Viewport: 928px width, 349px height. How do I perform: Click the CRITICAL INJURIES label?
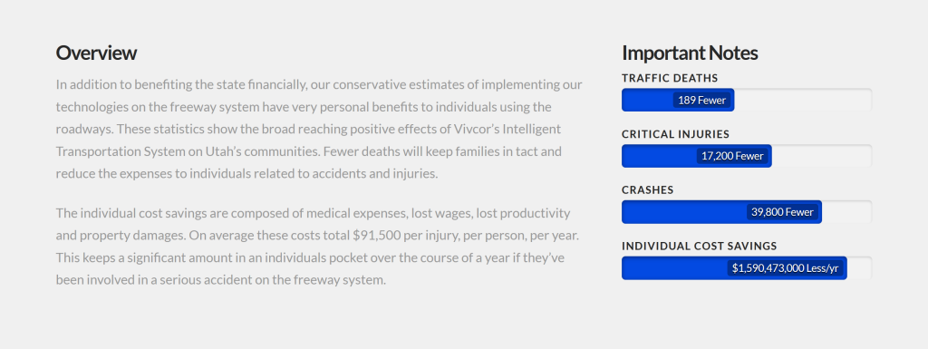pos(675,134)
